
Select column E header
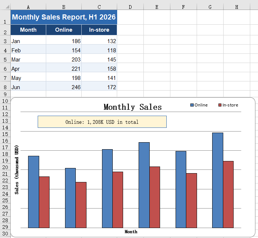[x=157, y=7]
